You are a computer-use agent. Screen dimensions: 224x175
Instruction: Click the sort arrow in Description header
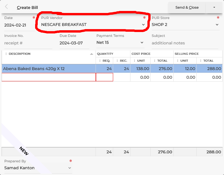click(92, 54)
